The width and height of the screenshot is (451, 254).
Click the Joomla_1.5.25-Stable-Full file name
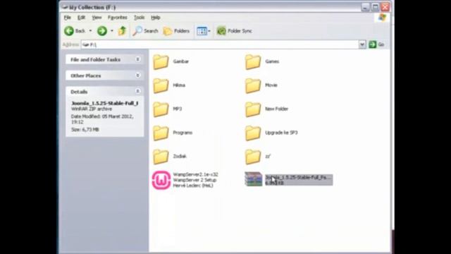pyautogui.click(x=298, y=177)
